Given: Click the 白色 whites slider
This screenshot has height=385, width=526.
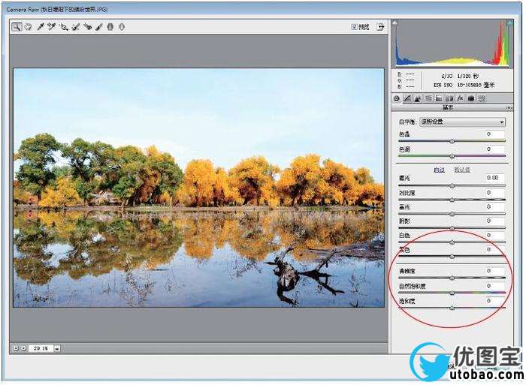Looking at the screenshot, I should pyautogui.click(x=452, y=242).
